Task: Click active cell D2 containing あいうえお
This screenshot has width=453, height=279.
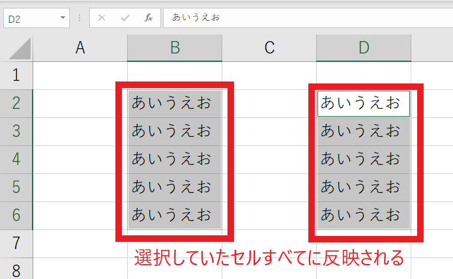Action: pos(364,104)
